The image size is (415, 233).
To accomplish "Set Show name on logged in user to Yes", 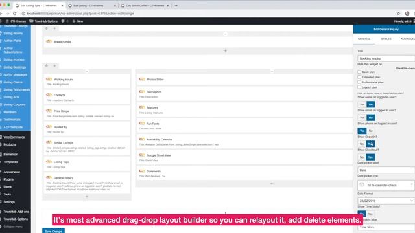I will click(362, 104).
